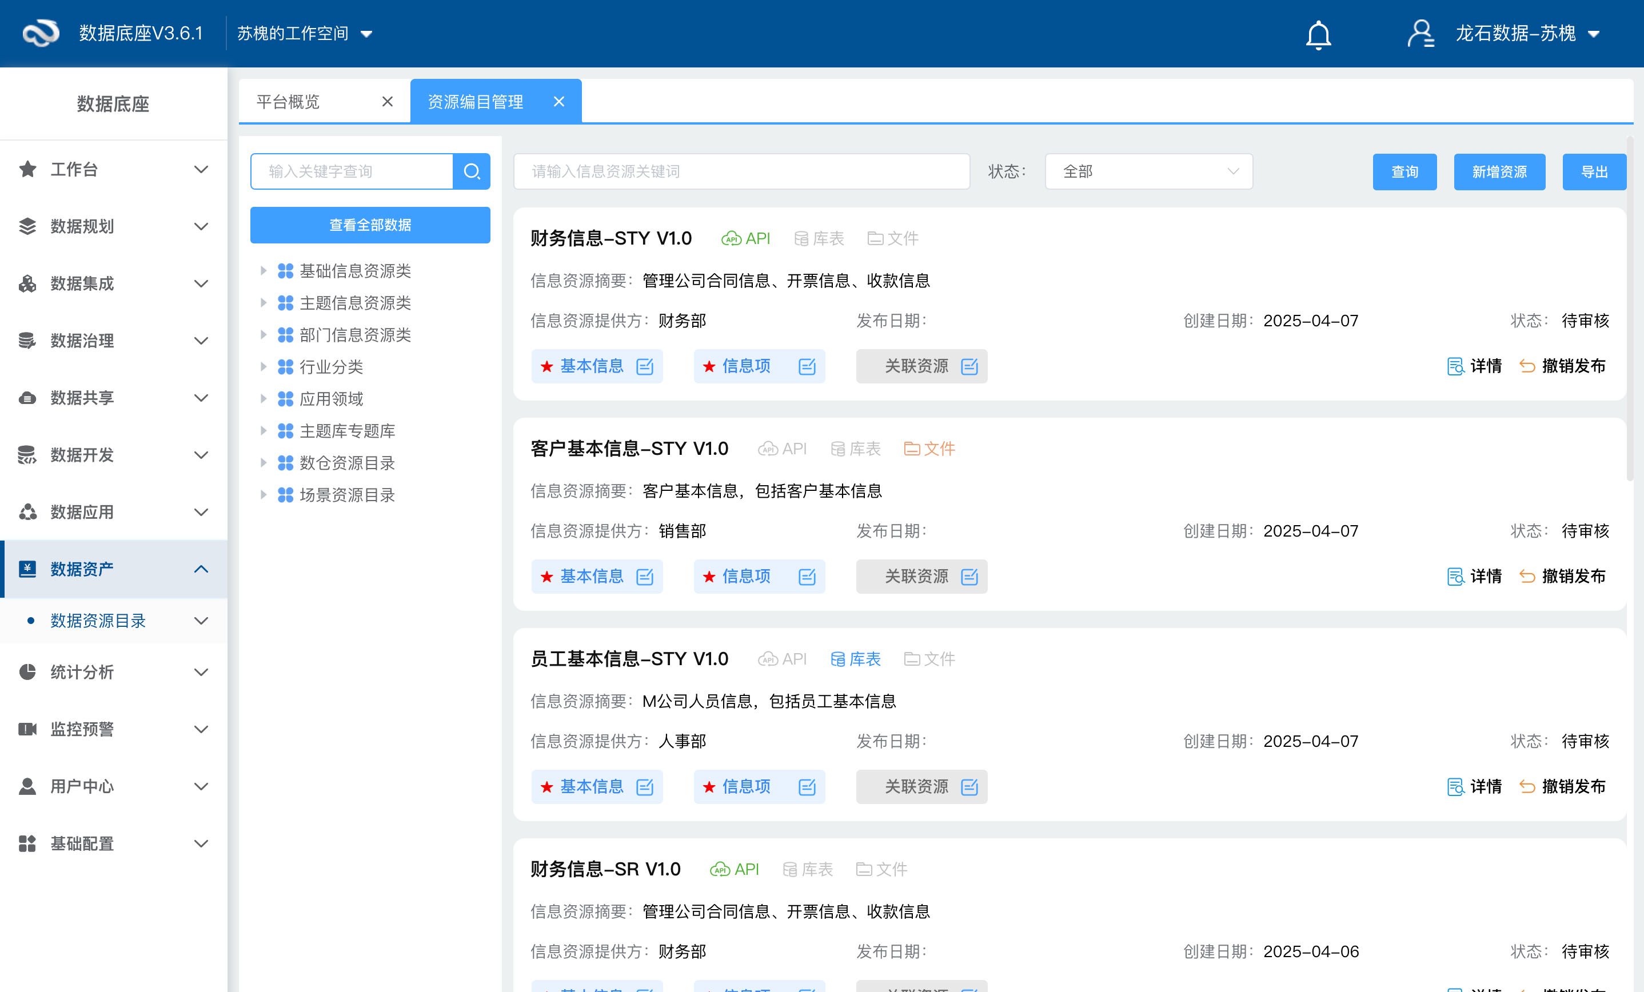The image size is (1644, 992).
Task: Click the 新增资源 button
Action: [1499, 171]
